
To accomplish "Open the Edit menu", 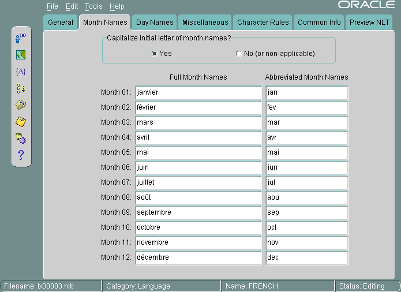I will click(x=72, y=6).
